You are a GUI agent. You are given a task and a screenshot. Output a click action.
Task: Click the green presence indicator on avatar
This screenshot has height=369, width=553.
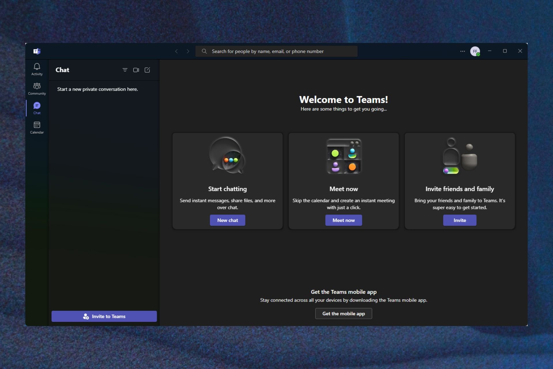tap(478, 54)
